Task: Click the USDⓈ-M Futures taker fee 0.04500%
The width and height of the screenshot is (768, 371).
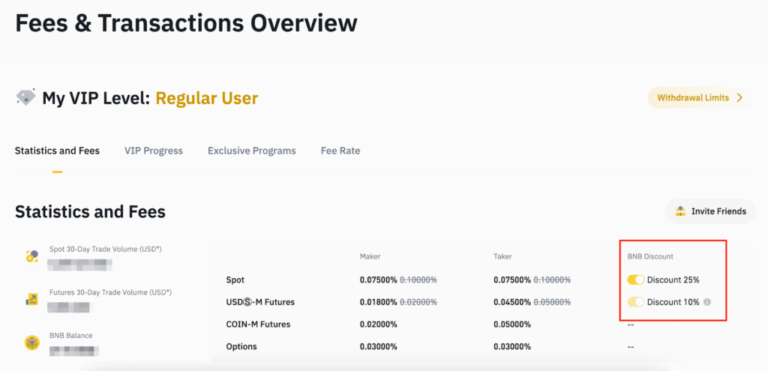Action: (512, 302)
